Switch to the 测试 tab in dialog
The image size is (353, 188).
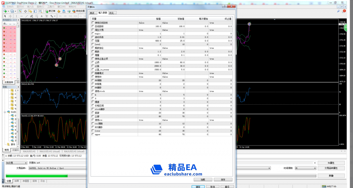tap(92, 13)
